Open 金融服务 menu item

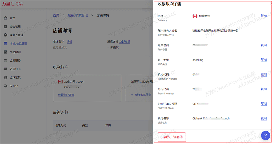pos(15,61)
